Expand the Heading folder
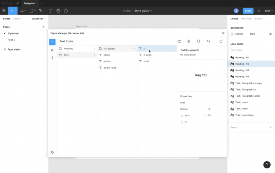The image size is (275, 173). click(x=77, y=49)
